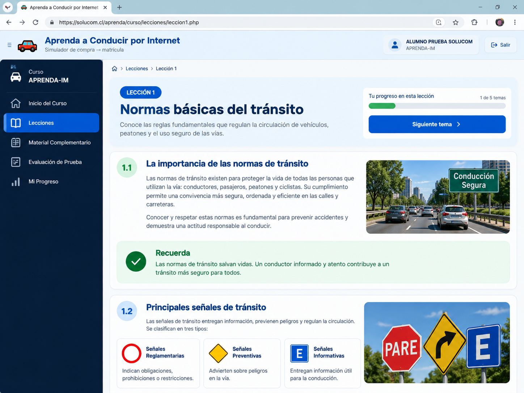
Task: Open browser extensions puzzle icon
Action: point(474,22)
